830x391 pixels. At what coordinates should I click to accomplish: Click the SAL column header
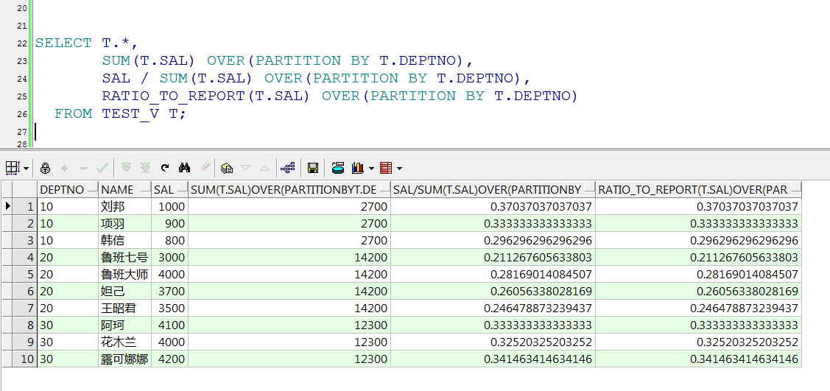[x=170, y=189]
